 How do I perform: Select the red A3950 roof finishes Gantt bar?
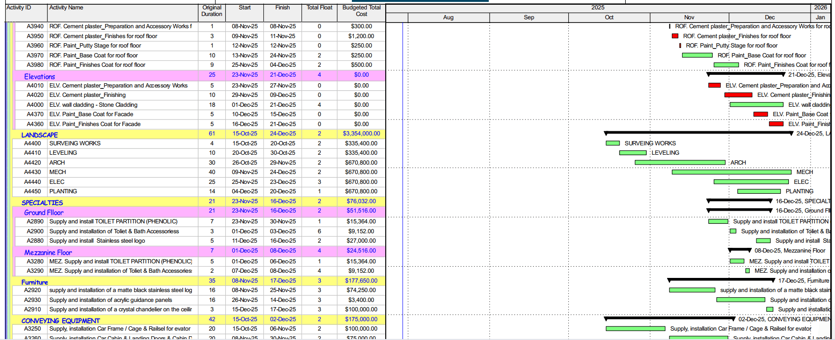[x=675, y=36]
